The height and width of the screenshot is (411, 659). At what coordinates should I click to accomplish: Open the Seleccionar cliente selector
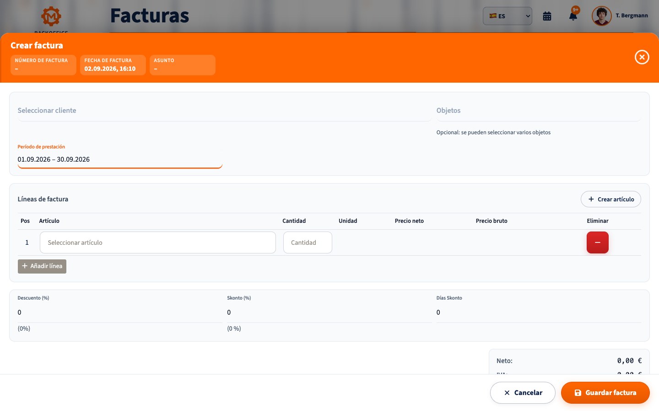tap(224, 111)
